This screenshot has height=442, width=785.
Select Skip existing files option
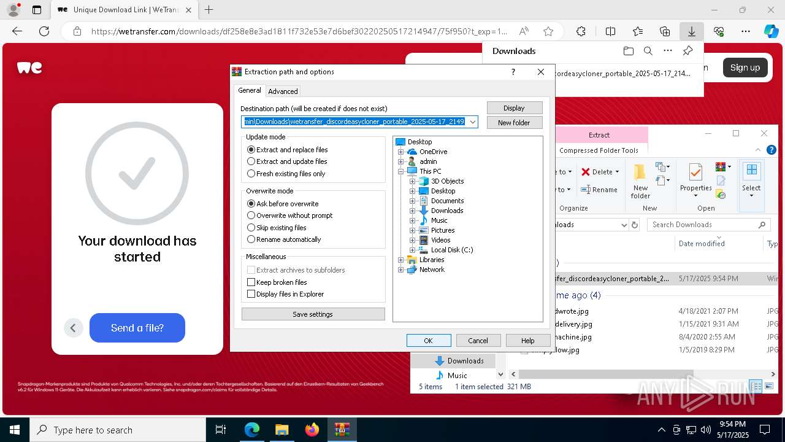pos(277,228)
